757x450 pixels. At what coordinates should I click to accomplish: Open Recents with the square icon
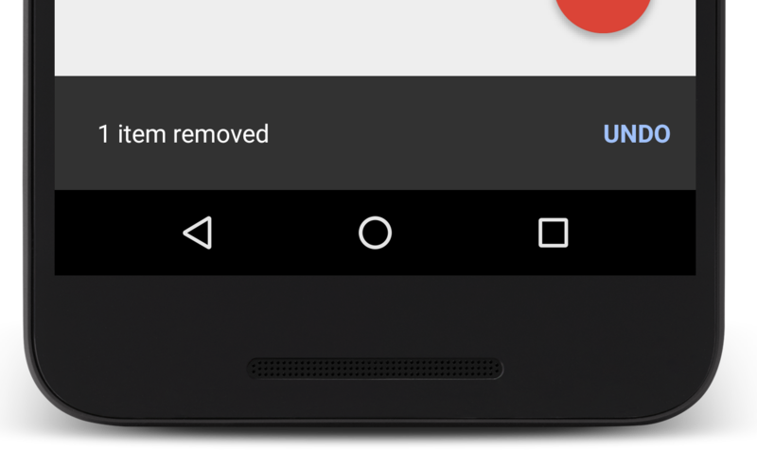pos(554,233)
